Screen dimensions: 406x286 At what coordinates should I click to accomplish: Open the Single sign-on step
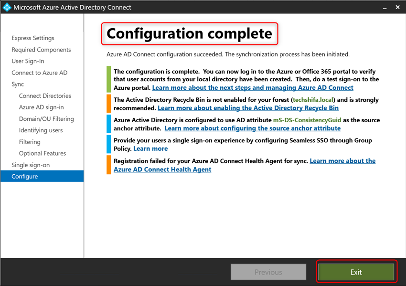point(30,165)
